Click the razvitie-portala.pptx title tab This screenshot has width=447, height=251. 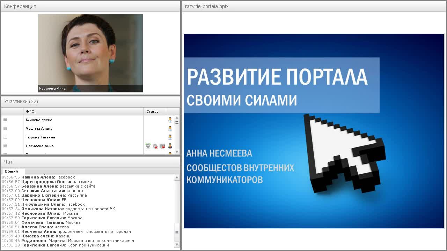coord(207,6)
